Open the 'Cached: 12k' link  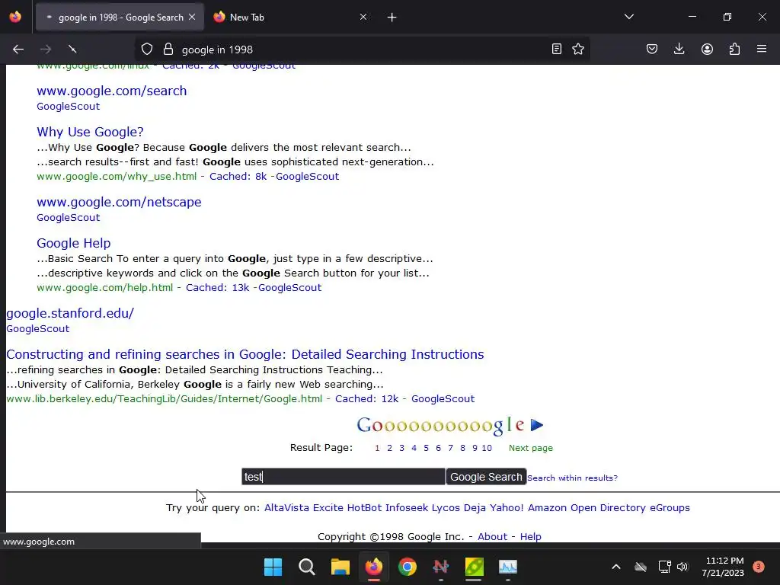(x=366, y=399)
